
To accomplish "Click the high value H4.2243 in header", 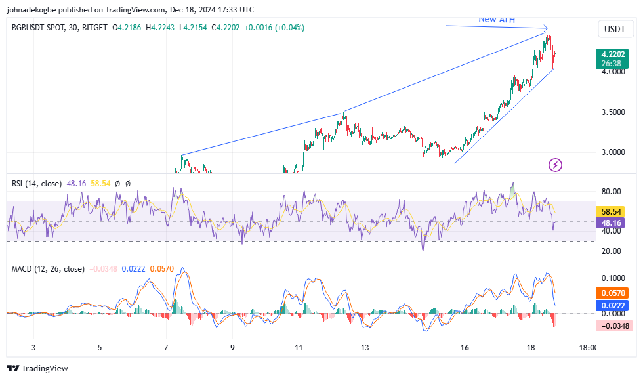I will (160, 28).
